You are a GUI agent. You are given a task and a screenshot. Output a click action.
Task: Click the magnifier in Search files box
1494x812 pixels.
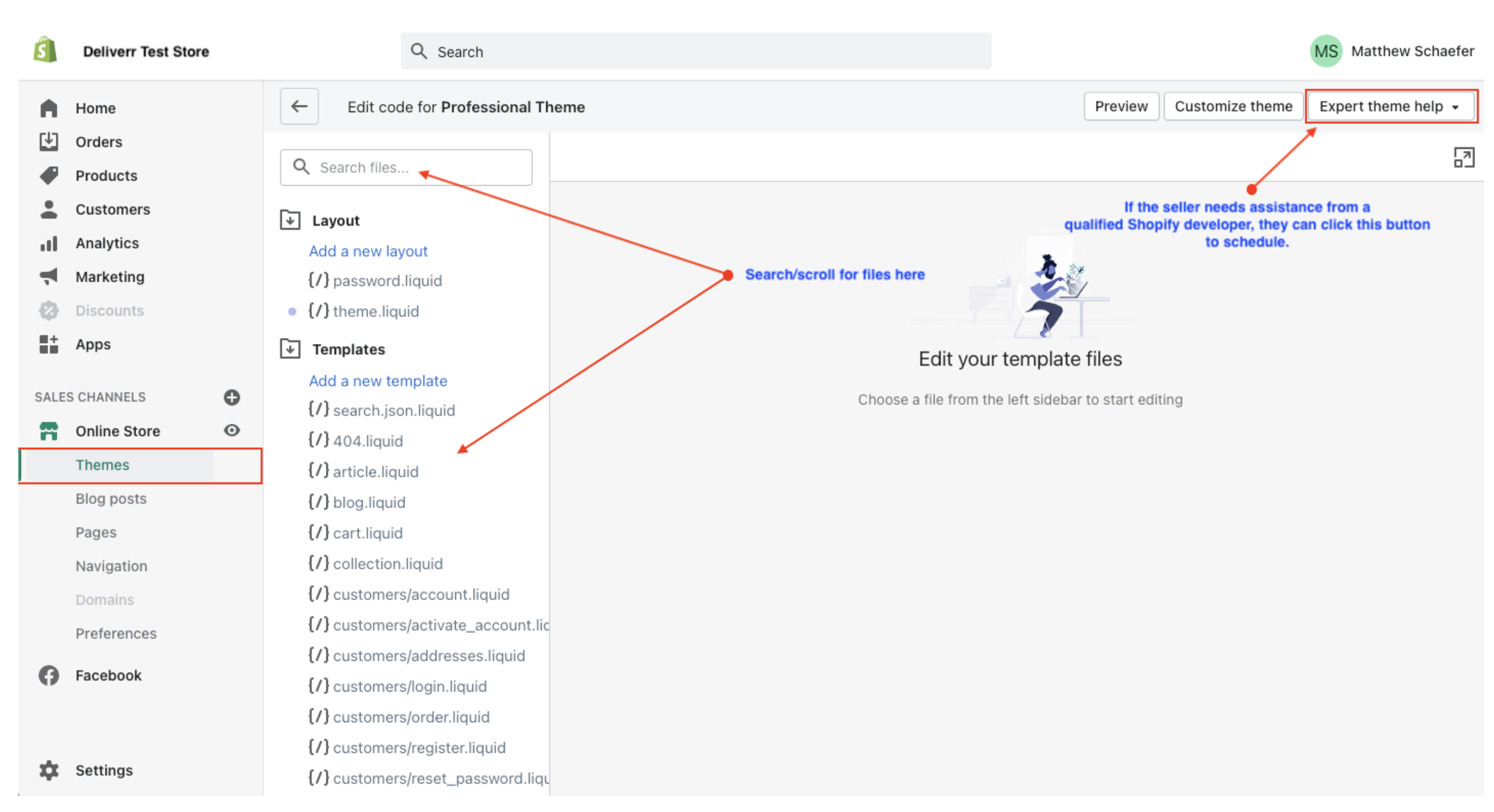pos(301,167)
